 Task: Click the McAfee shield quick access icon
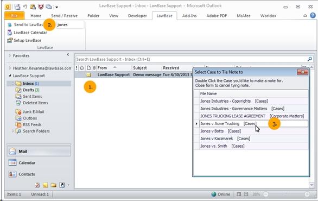pos(41,7)
